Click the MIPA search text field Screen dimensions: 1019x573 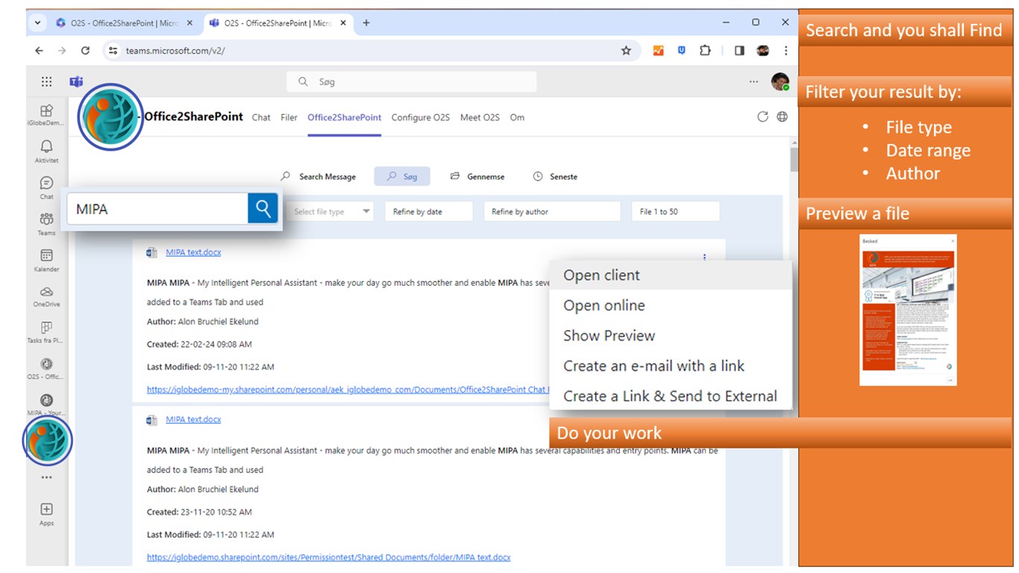click(x=158, y=209)
